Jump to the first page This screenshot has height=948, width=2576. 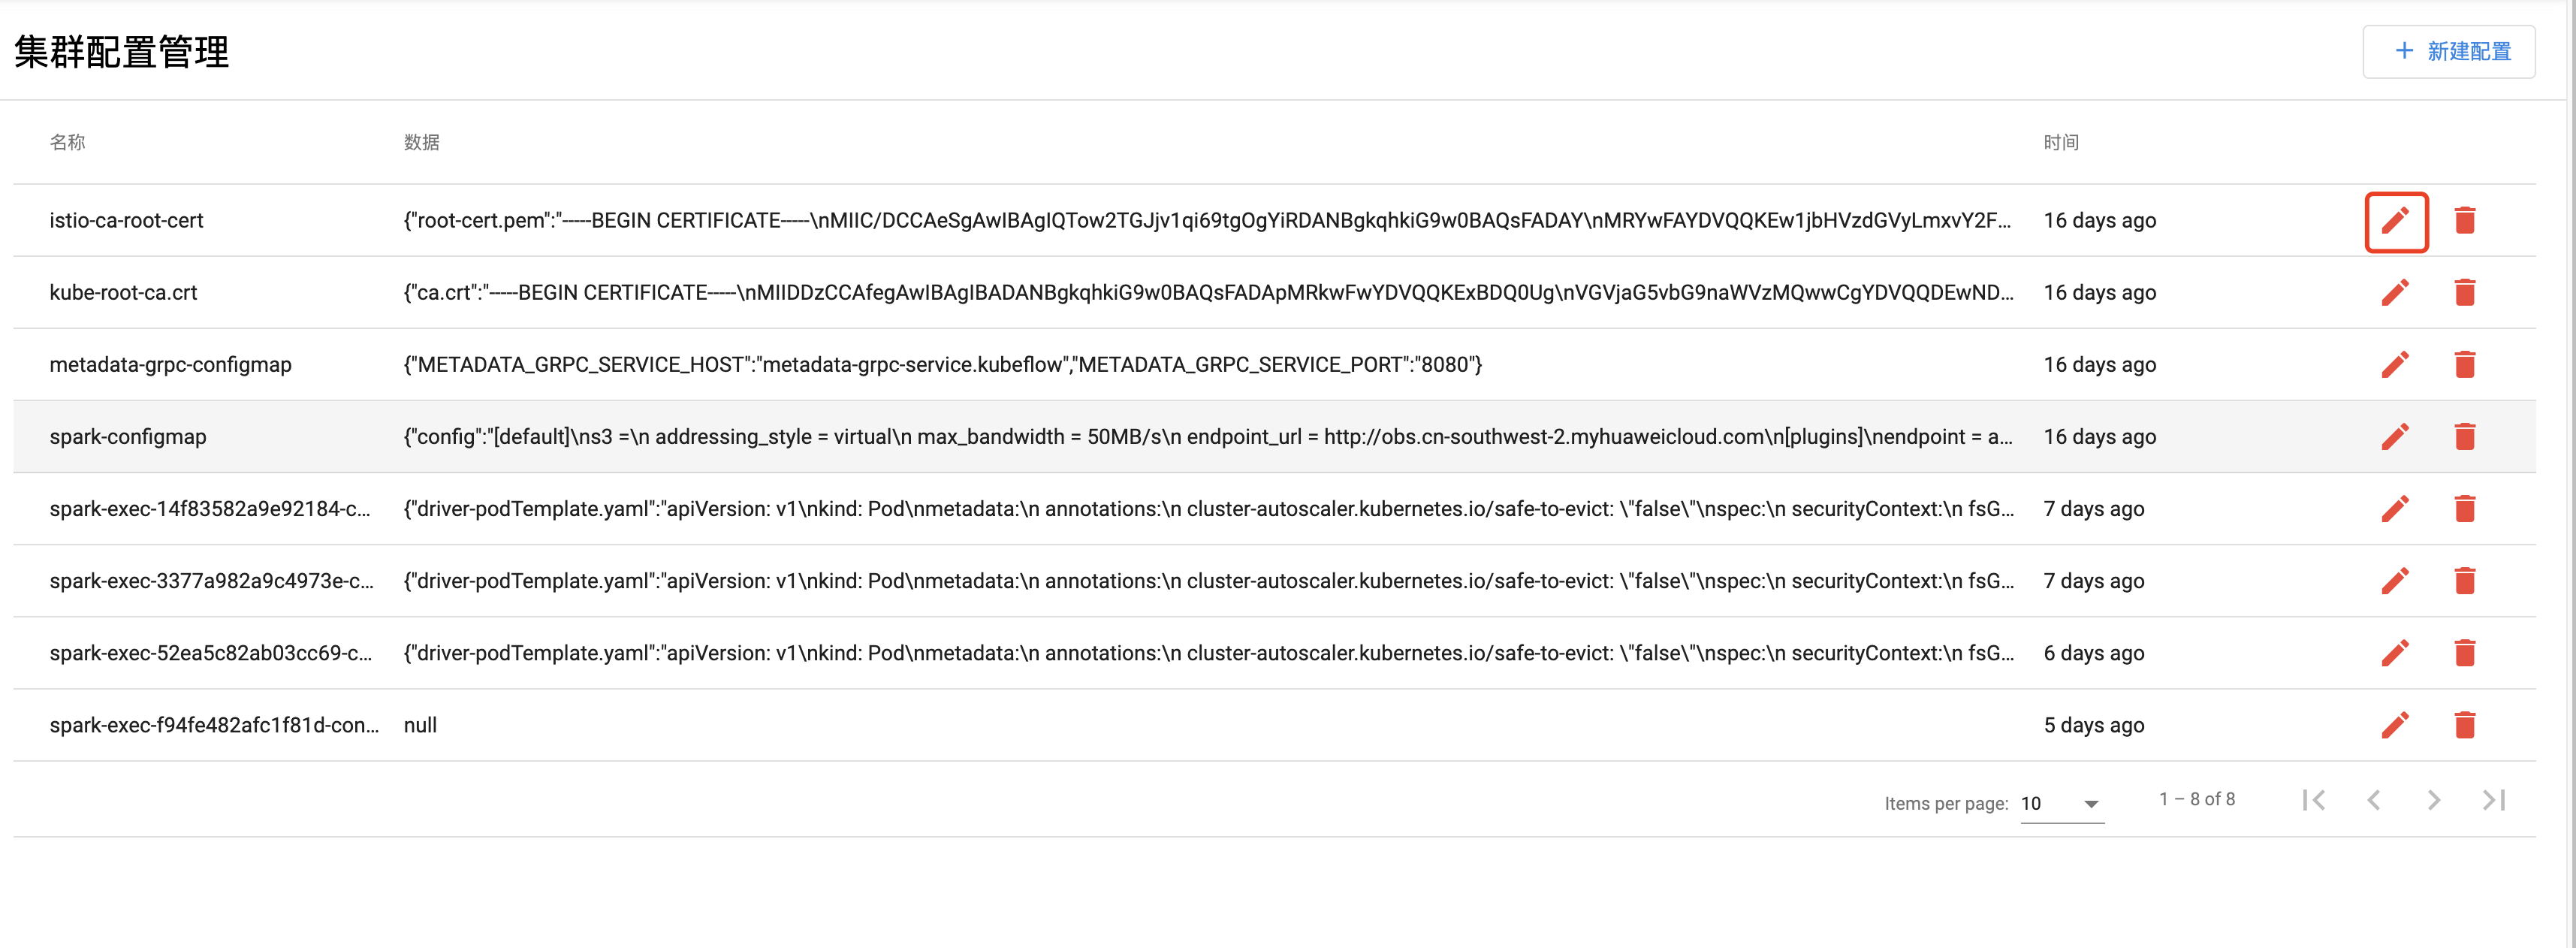point(2313,800)
